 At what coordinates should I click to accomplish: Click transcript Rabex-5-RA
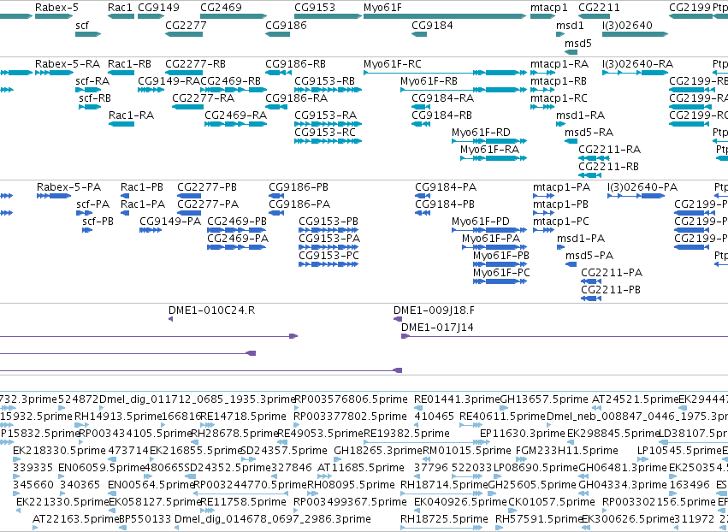point(54,73)
